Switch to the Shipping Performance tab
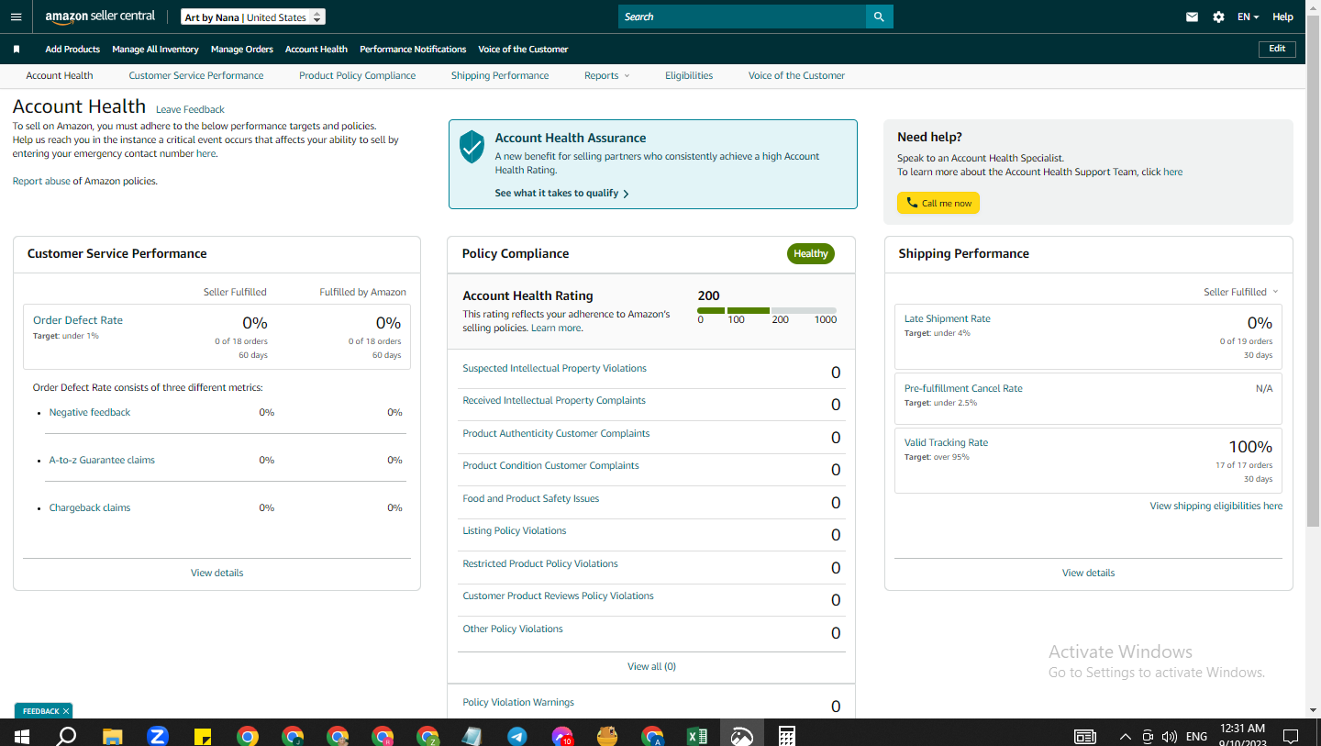This screenshot has width=1321, height=746. [x=500, y=75]
